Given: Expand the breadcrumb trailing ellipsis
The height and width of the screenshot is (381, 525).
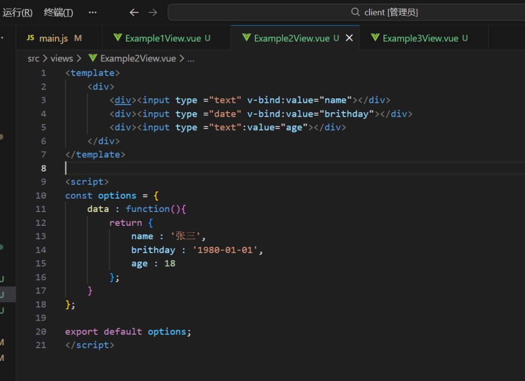Looking at the screenshot, I should click(191, 58).
